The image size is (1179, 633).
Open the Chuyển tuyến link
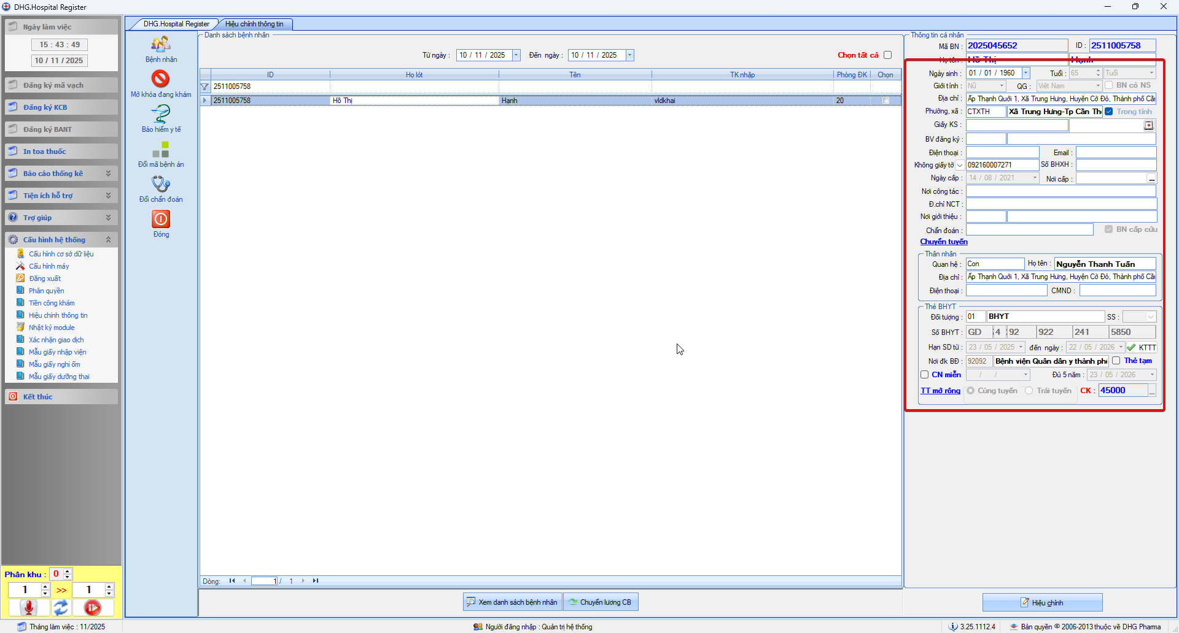click(944, 242)
